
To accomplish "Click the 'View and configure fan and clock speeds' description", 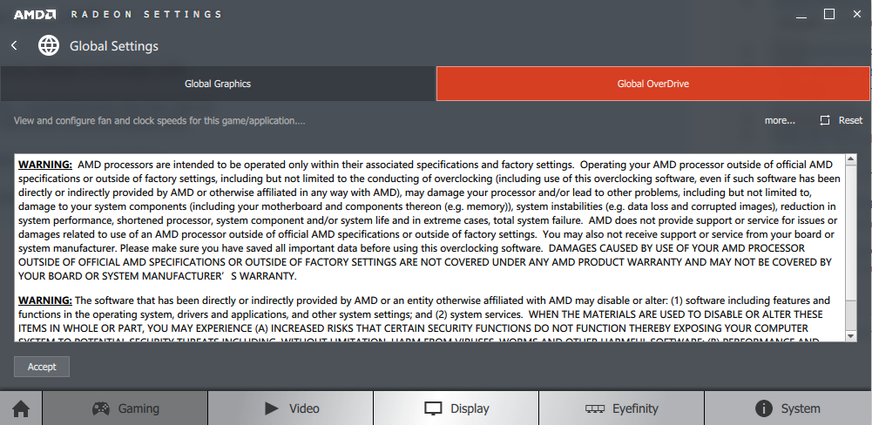I will [x=159, y=121].
